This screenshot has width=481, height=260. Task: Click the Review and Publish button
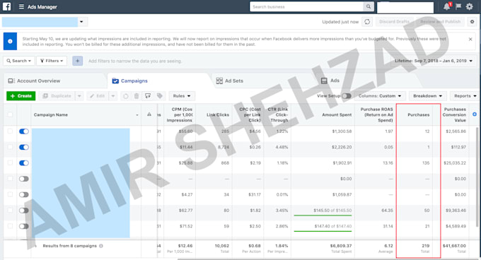click(x=440, y=22)
